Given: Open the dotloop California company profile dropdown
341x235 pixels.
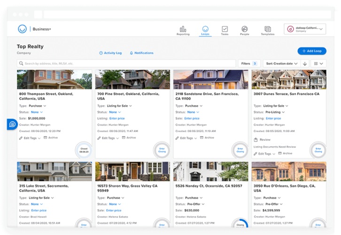Looking at the screenshot, I should point(305,29).
